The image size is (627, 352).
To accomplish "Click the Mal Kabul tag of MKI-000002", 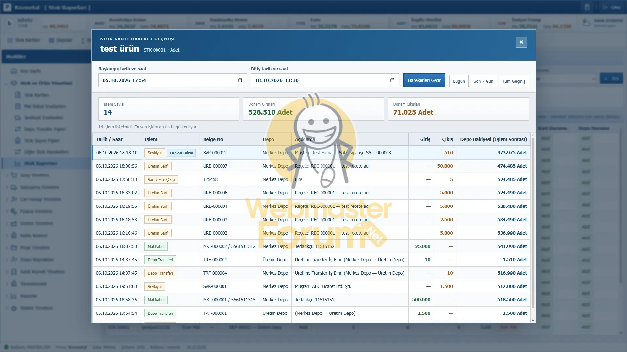I will pos(156,246).
